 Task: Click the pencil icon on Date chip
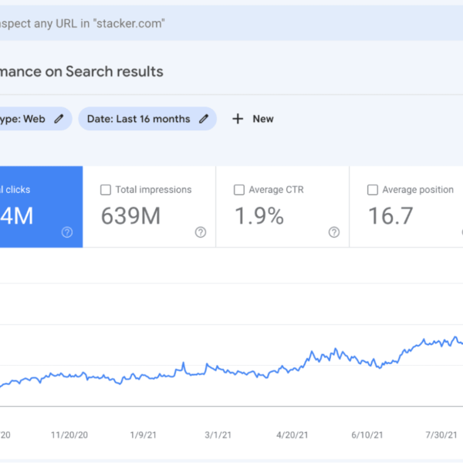pyautogui.click(x=204, y=119)
